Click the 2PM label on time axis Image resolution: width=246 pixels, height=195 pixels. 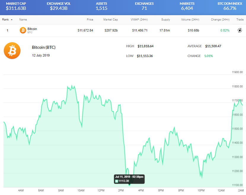click(x=121, y=191)
